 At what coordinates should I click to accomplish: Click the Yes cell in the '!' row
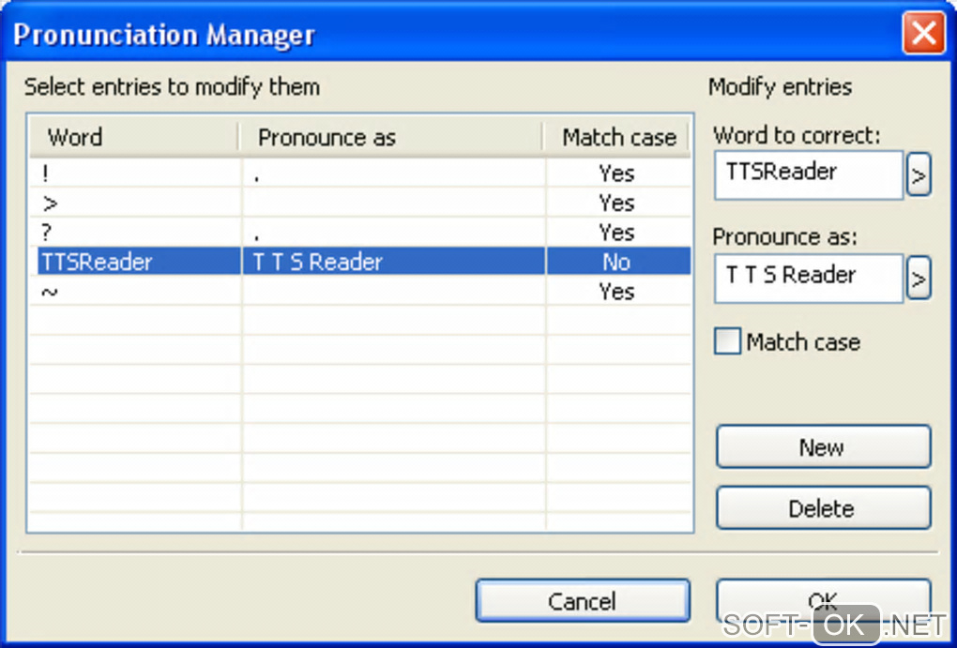(x=616, y=173)
